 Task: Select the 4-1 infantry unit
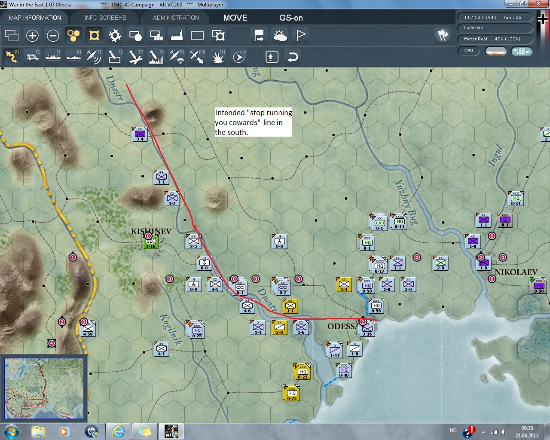(x=162, y=349)
